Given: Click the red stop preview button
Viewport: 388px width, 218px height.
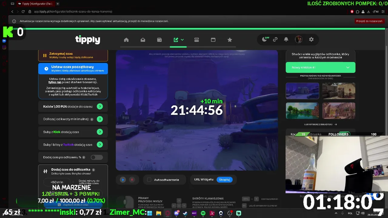Looking at the screenshot, I should click(x=132, y=180).
